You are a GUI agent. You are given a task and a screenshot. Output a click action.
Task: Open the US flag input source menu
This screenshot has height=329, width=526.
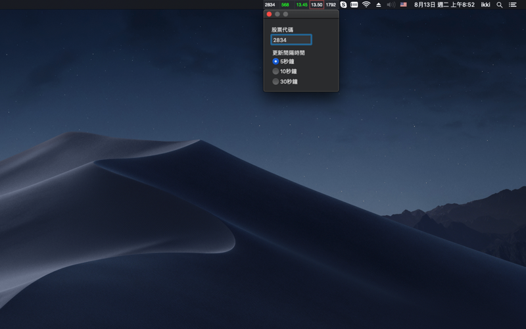pos(403,5)
